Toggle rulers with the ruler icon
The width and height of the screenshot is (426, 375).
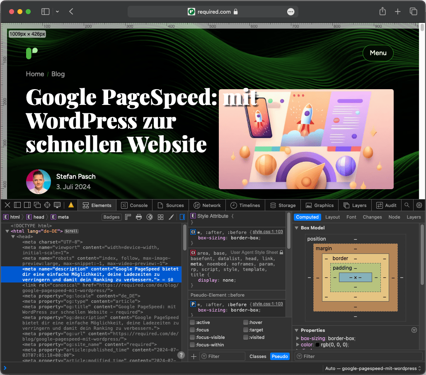[x=128, y=217]
